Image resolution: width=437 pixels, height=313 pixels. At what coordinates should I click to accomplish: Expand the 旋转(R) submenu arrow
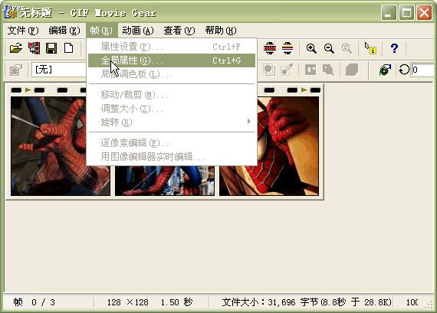(x=249, y=122)
